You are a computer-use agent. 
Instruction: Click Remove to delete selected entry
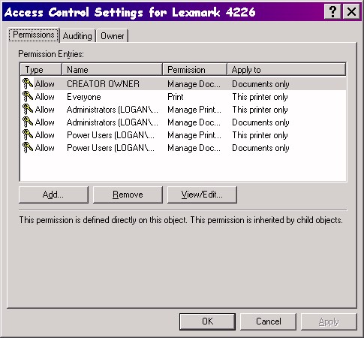(128, 195)
